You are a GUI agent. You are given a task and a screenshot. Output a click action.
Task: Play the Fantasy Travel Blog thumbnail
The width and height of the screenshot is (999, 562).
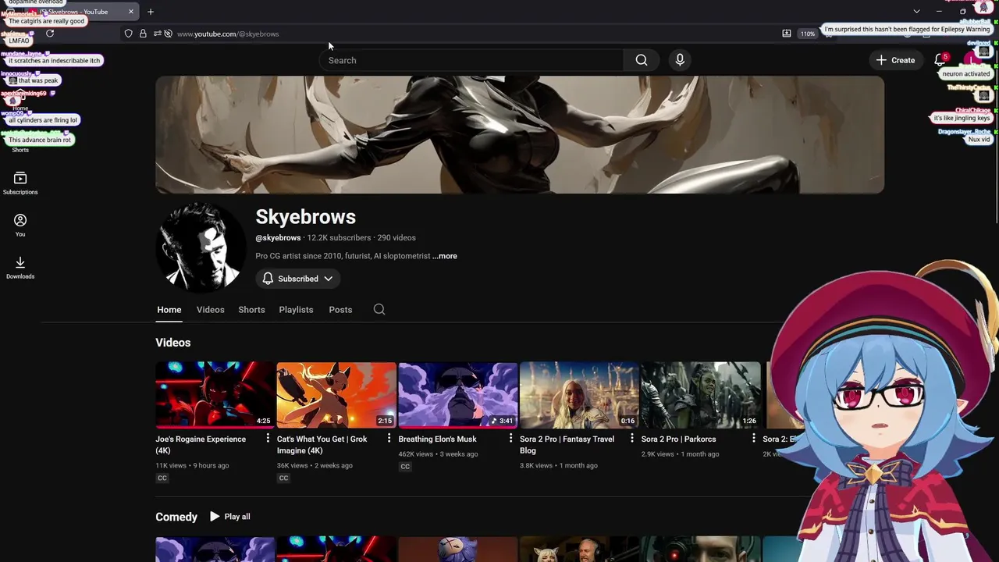[x=579, y=395]
